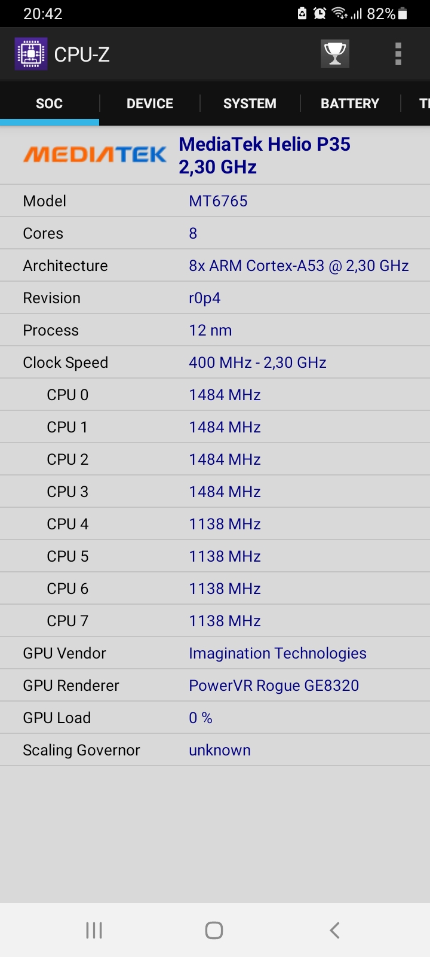Tap the alarm clock status icon
This screenshot has width=430, height=957.
[x=320, y=14]
